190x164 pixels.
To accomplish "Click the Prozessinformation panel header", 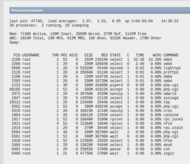I will click(x=27, y=10).
